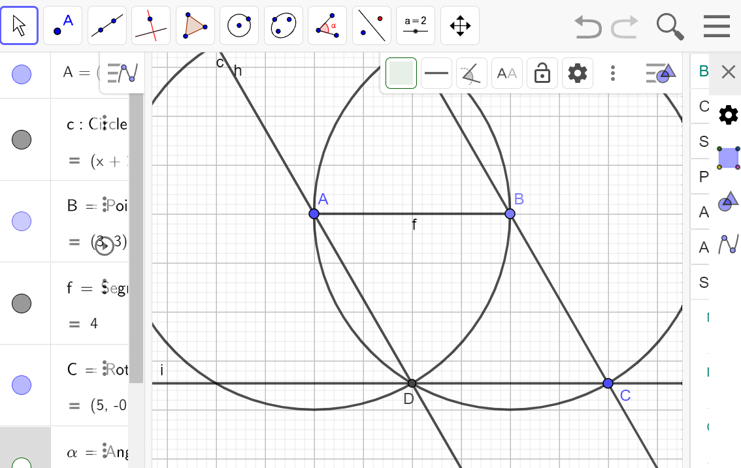Open the Algebra curve properties tab
The width and height of the screenshot is (741, 468).
click(x=728, y=244)
